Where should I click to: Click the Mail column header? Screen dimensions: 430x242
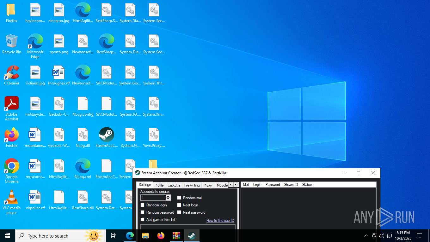pyautogui.click(x=246, y=185)
